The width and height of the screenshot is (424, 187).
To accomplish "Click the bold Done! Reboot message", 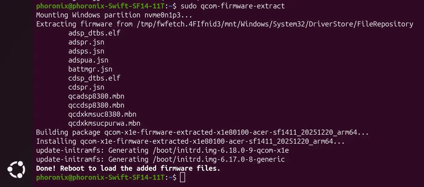I will click(128, 168).
